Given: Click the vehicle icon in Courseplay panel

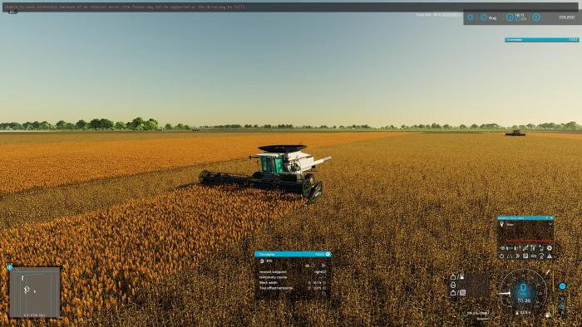Looking at the screenshot, I should pos(262,261).
